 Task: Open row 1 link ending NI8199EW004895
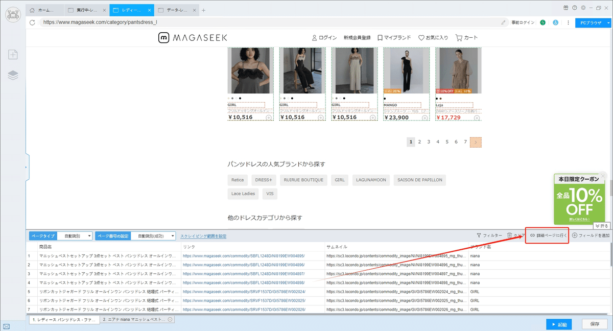coord(244,256)
